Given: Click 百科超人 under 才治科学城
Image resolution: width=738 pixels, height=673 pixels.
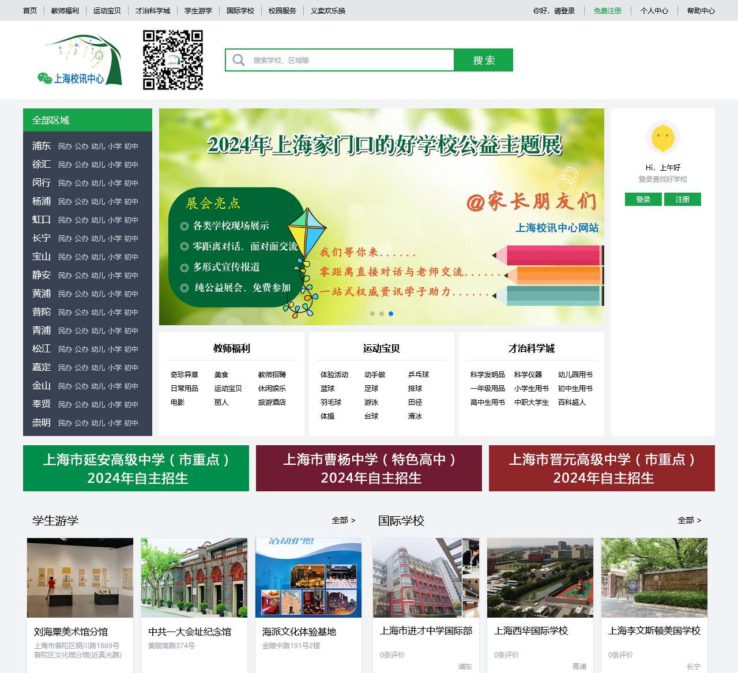Looking at the screenshot, I should (572, 403).
